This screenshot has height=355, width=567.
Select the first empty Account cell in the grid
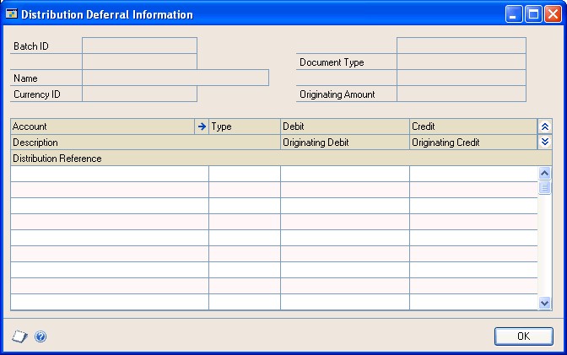click(110, 174)
